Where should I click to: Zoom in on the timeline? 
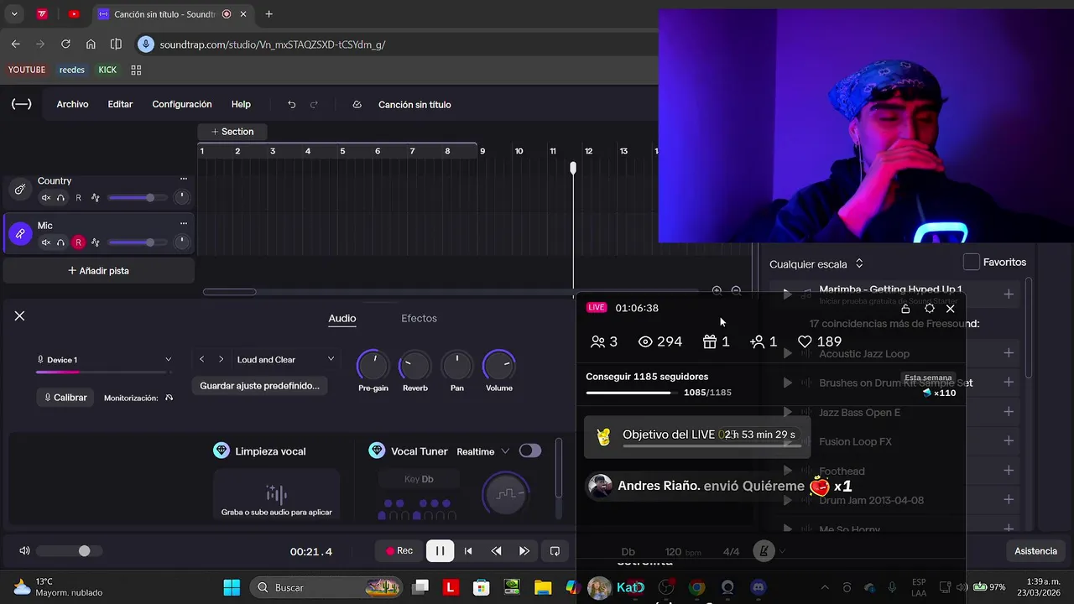coord(717,291)
